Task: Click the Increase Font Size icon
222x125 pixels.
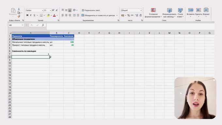Action: (53, 10)
